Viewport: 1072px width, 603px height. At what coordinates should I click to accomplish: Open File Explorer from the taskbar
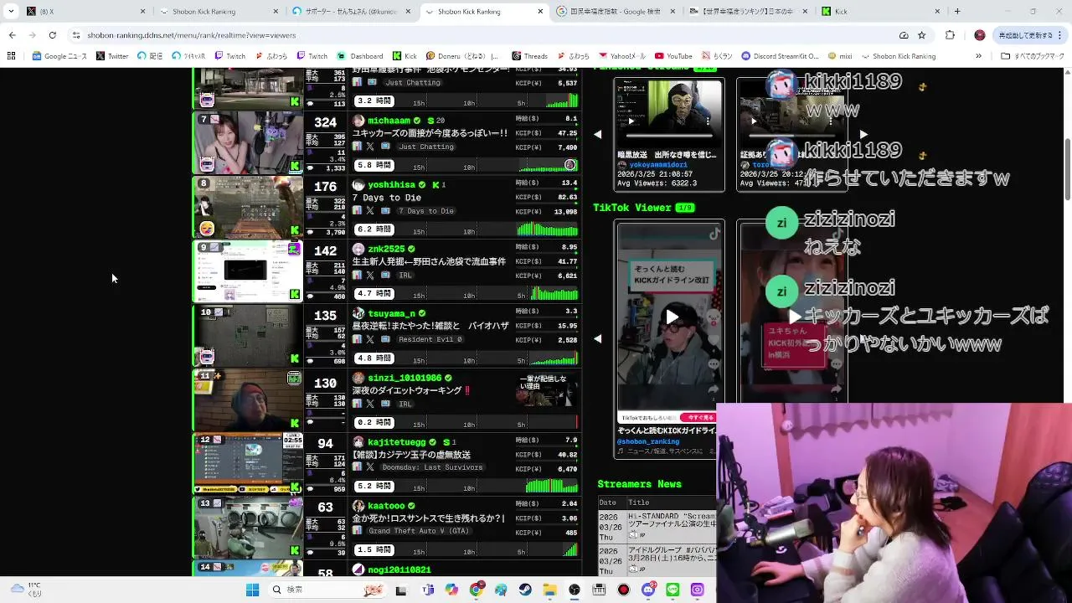click(x=549, y=590)
